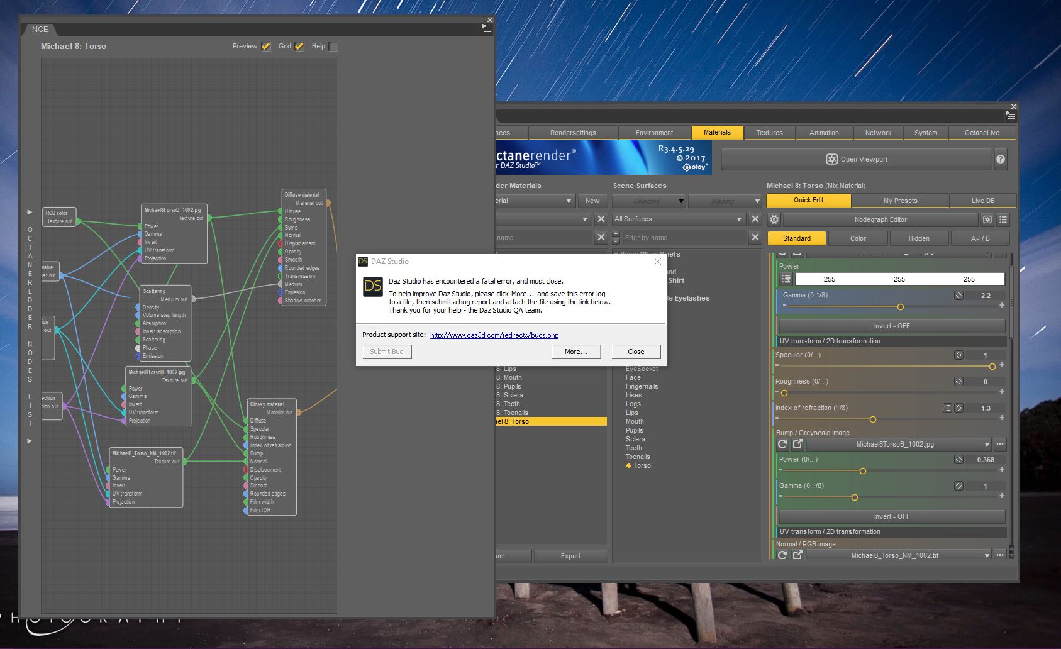Click the Power color list icon
Screen dimensions: 1061x649
point(786,279)
